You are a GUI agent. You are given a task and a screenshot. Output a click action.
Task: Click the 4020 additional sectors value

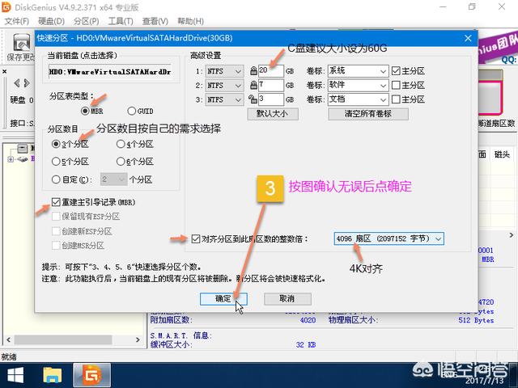tap(308, 320)
